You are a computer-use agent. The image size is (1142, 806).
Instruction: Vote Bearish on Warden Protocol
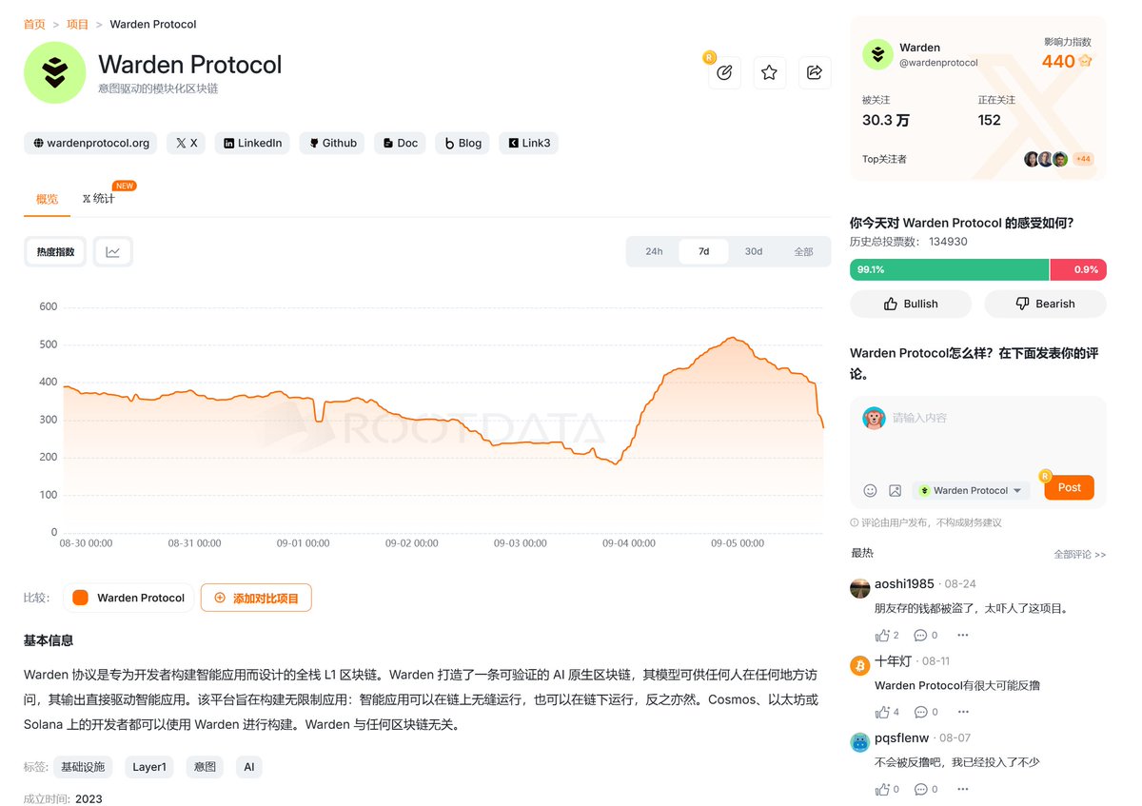pos(1045,304)
